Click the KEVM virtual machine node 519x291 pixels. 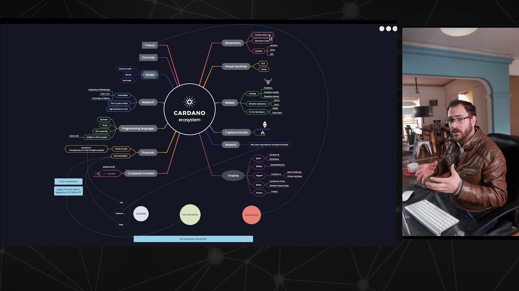264,70
